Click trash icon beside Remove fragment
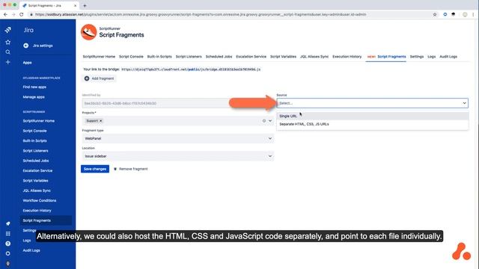The width and height of the screenshot is (479, 269). tap(115, 169)
